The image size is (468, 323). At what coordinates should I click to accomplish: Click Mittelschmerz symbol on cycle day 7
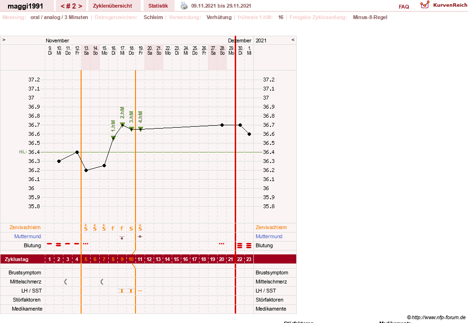pyautogui.click(x=102, y=282)
